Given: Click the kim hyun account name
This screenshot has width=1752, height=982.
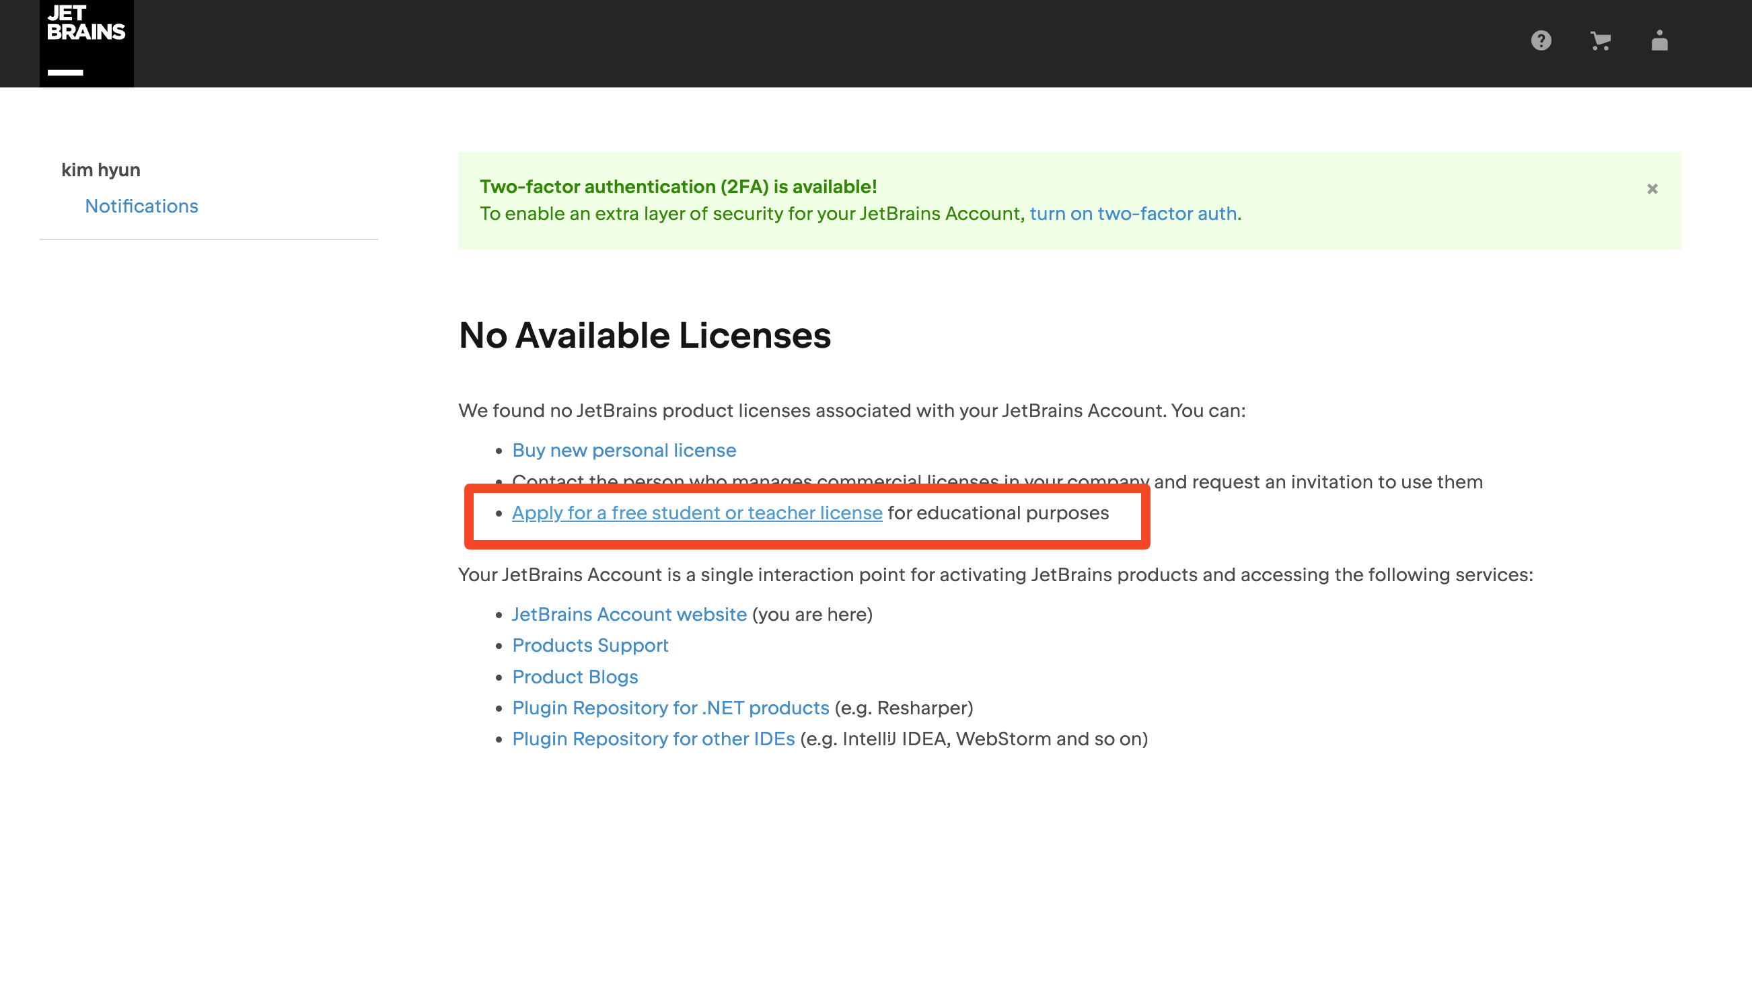Looking at the screenshot, I should click(x=101, y=170).
